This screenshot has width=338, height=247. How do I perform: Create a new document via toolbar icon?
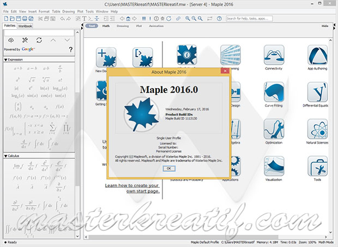coord(6,18)
